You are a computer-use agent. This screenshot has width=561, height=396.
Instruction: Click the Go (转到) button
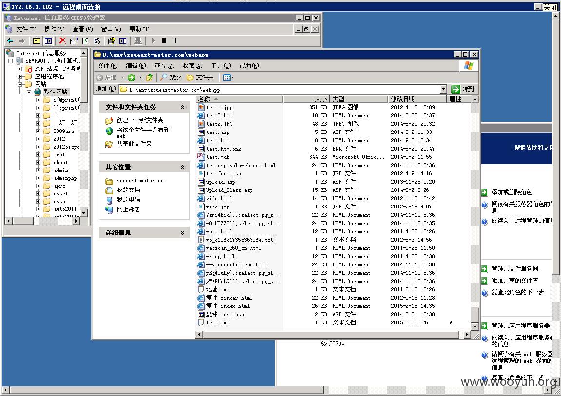(463, 89)
